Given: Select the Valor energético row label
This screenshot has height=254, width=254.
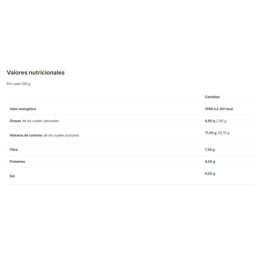Looking at the screenshot, I should 23,109.
